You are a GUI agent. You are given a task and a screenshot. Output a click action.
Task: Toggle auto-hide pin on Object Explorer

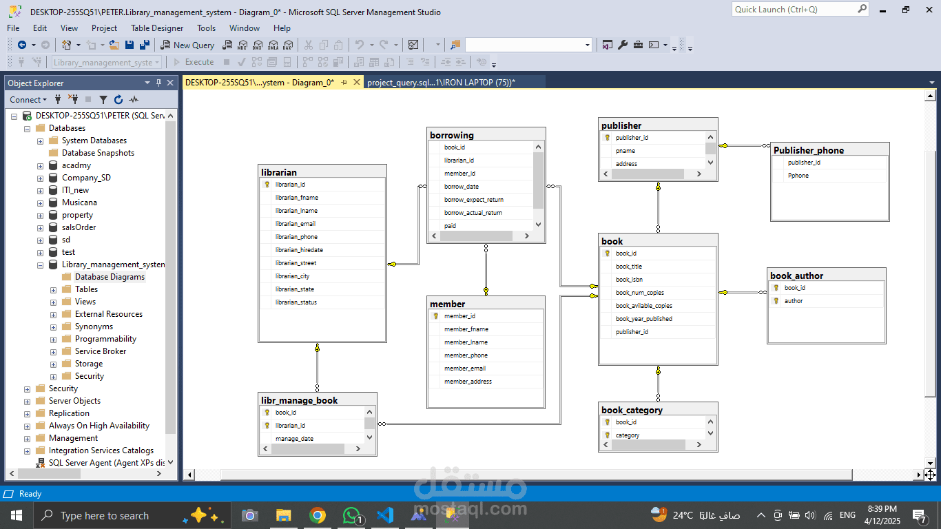[158, 83]
